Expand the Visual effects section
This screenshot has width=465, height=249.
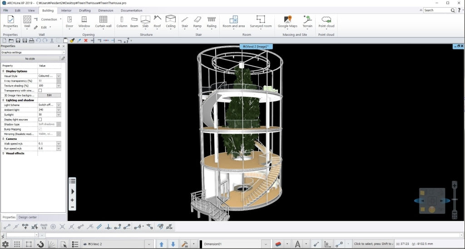4,153
